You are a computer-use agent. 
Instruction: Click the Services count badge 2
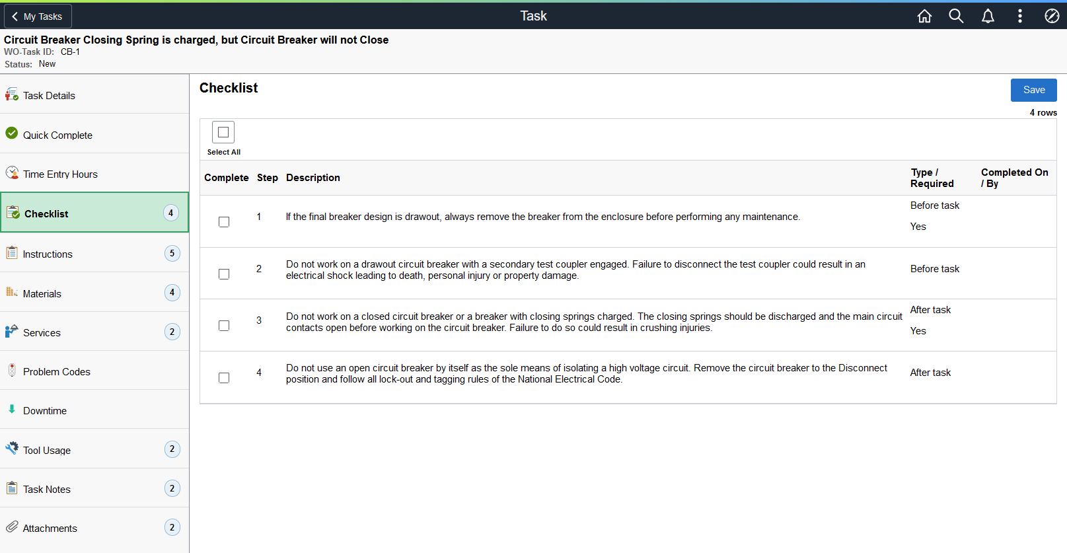pos(172,332)
